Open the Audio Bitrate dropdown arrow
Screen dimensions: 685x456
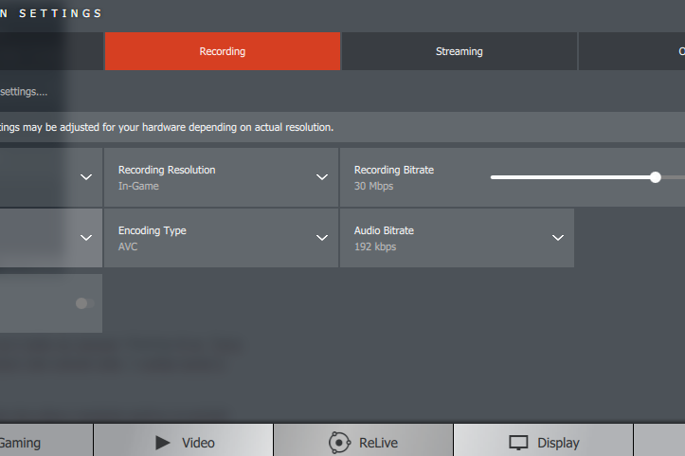click(558, 238)
